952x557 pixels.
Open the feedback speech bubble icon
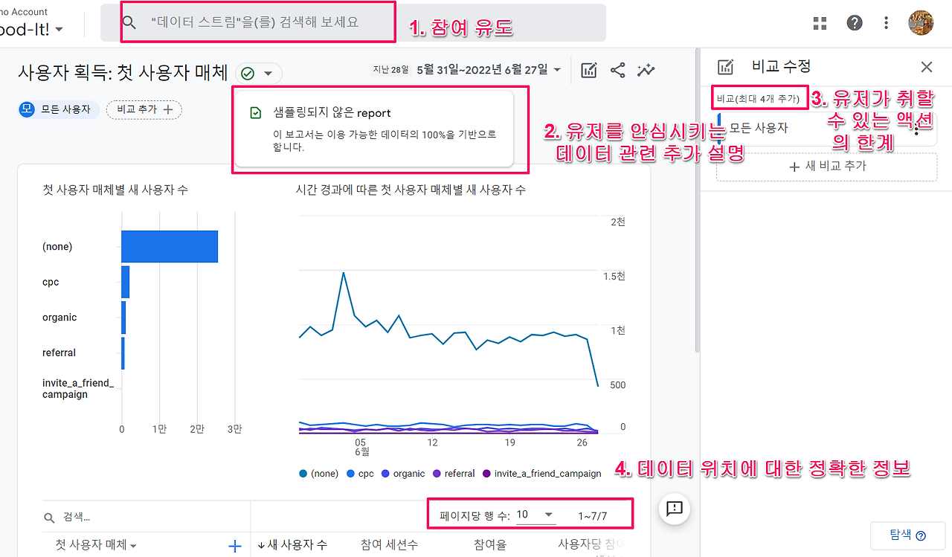pos(675,509)
